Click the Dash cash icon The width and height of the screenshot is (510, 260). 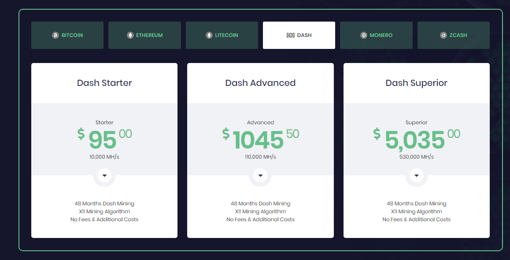pos(290,35)
